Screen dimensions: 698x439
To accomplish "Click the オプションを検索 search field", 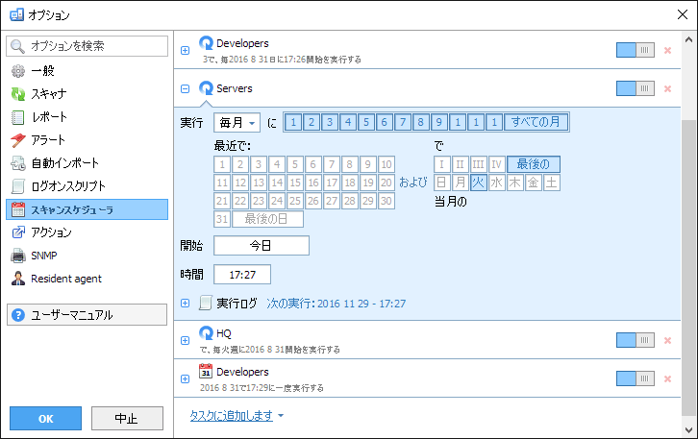I will 87,45.
